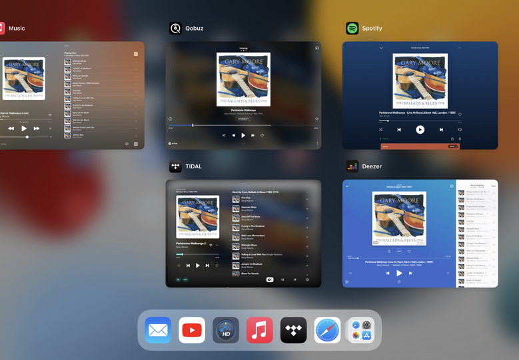The height and width of the screenshot is (360, 519).
Task: Select Story Of The Blues in TIDAL
Action: [x=270, y=218]
